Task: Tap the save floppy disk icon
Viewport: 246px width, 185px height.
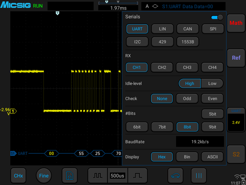Action: click(70, 176)
